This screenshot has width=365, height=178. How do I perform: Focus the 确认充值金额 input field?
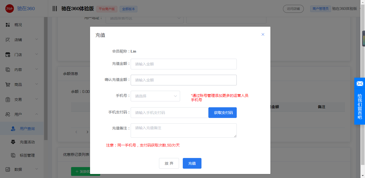tap(184, 80)
